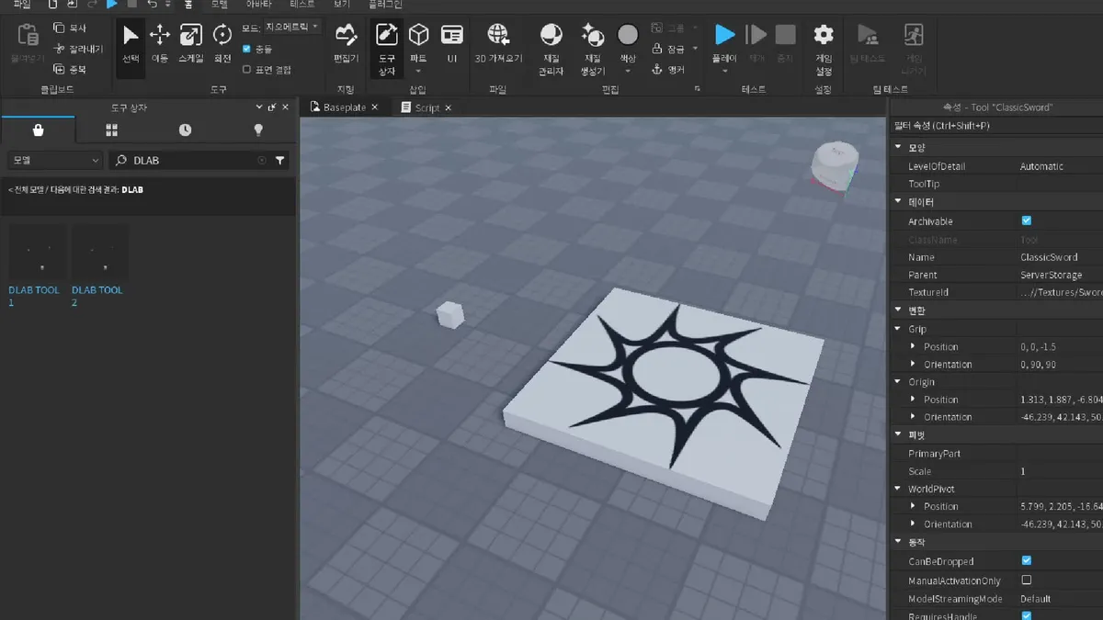
Task: Open 모델 category dropdown in toolbox
Action: (53, 160)
